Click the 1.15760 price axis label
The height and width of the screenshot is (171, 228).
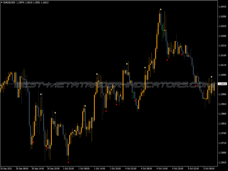[222, 133]
